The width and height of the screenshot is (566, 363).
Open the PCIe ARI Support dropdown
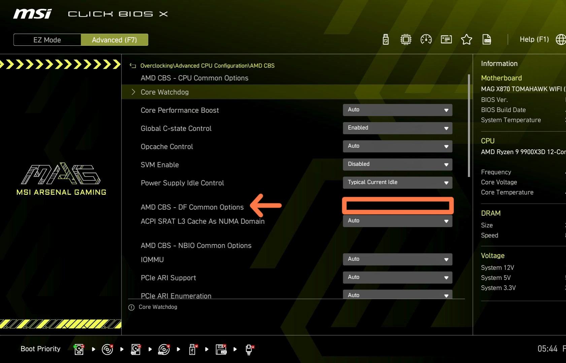coord(398,278)
